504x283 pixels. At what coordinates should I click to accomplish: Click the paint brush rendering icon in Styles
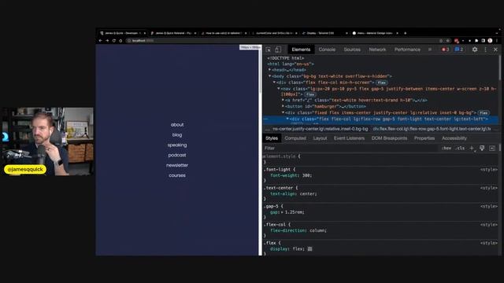click(482, 148)
